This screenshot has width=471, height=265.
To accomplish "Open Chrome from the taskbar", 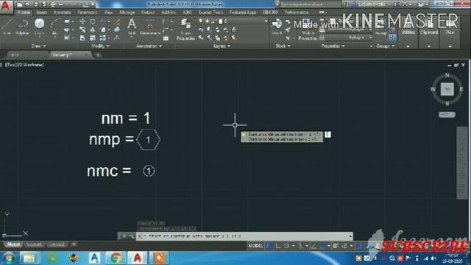I will 116,258.
